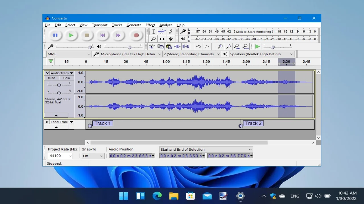Click the Audio Track gain slider

pos(59,85)
